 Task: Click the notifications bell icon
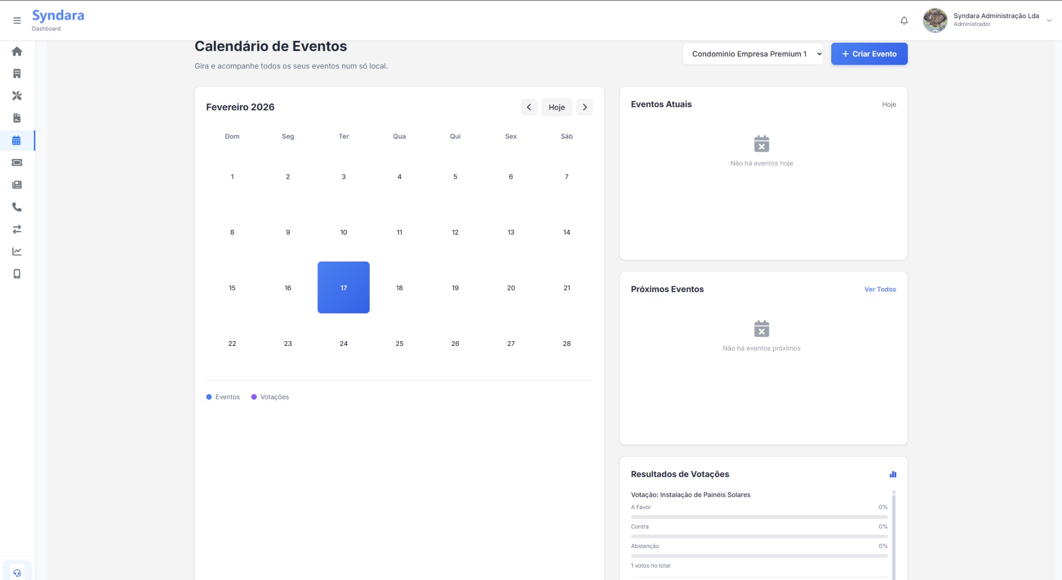coord(904,20)
